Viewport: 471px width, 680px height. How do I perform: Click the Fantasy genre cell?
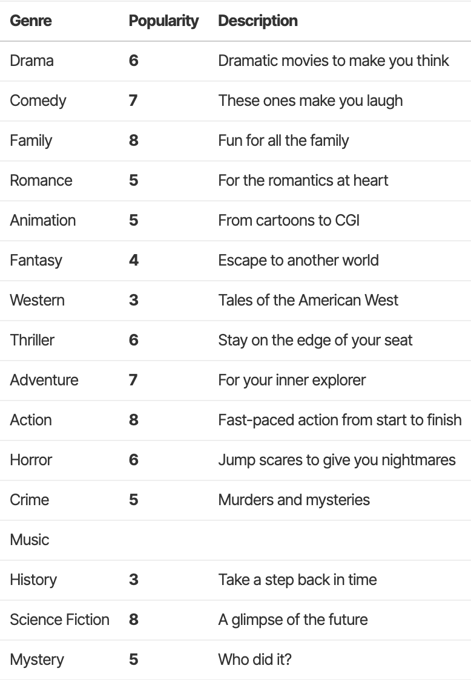tap(36, 260)
